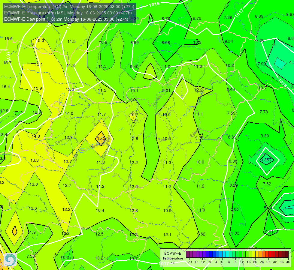
Task: Click the 6.86 dew point value
Action: [234, 209]
